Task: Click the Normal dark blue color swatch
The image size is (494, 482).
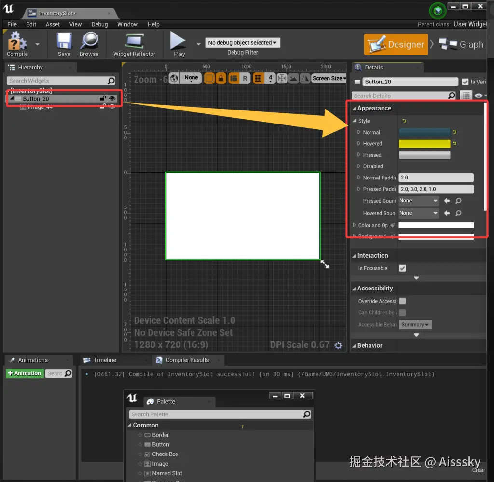Action: click(425, 132)
